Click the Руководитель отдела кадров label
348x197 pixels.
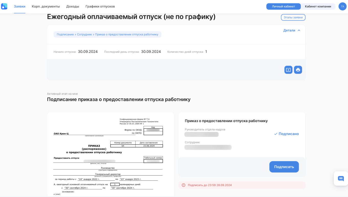point(205,130)
